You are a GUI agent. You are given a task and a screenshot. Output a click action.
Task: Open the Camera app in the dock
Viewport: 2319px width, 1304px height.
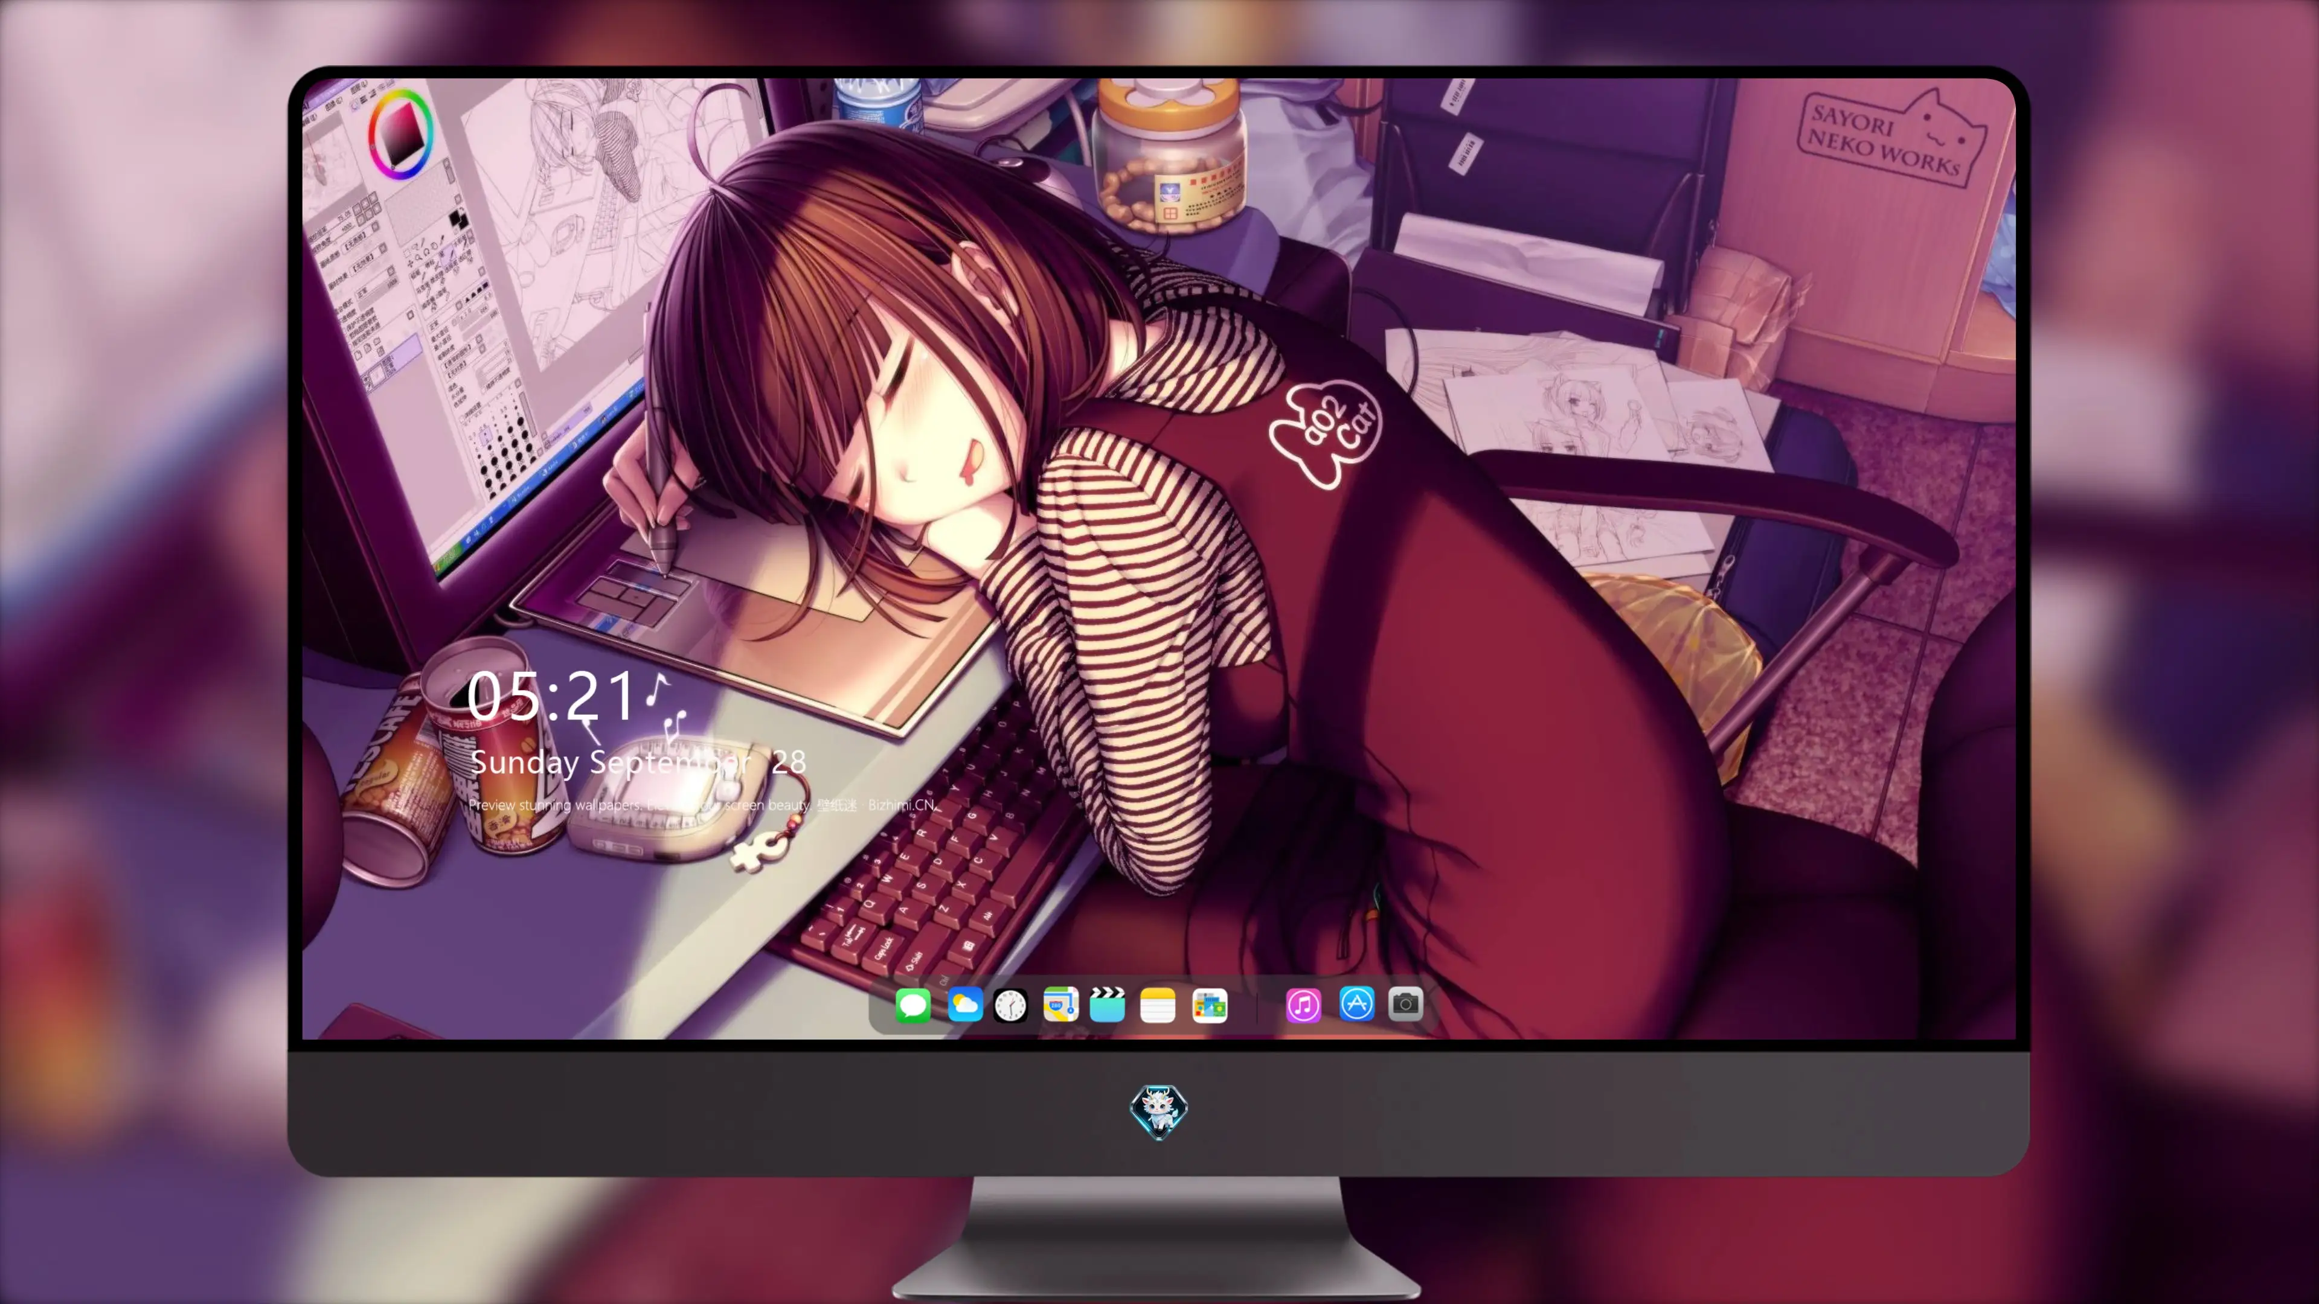click(x=1405, y=1003)
